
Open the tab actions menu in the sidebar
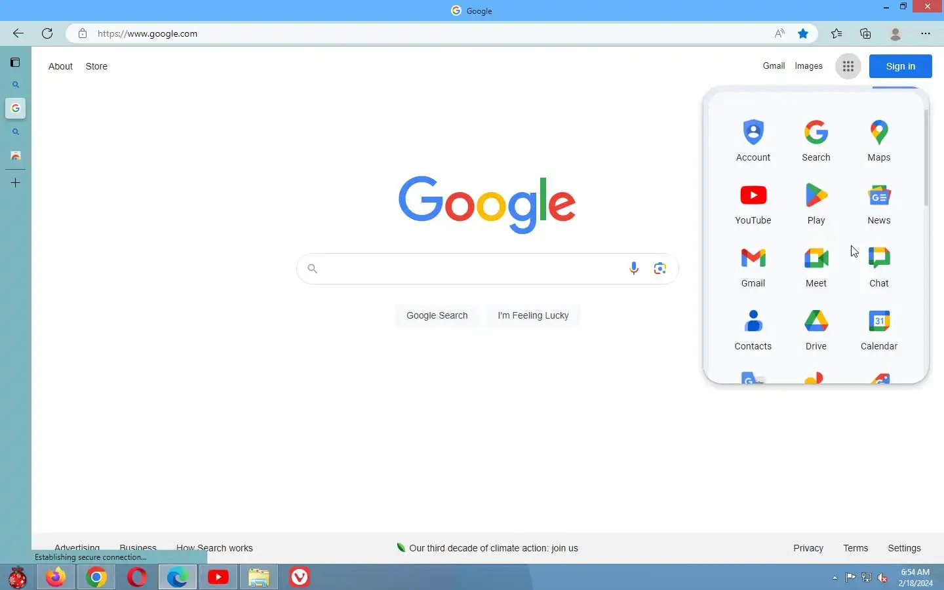[x=15, y=62]
